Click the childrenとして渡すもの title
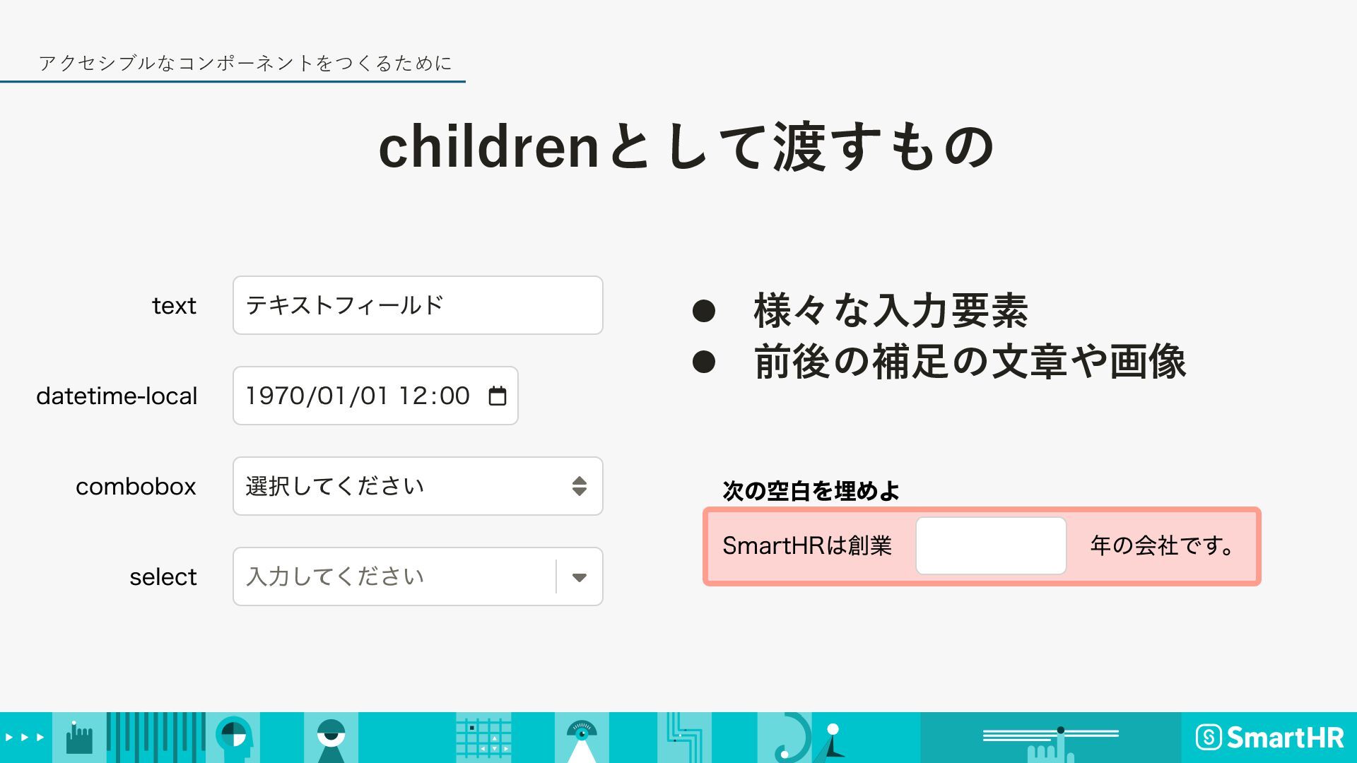 click(687, 147)
